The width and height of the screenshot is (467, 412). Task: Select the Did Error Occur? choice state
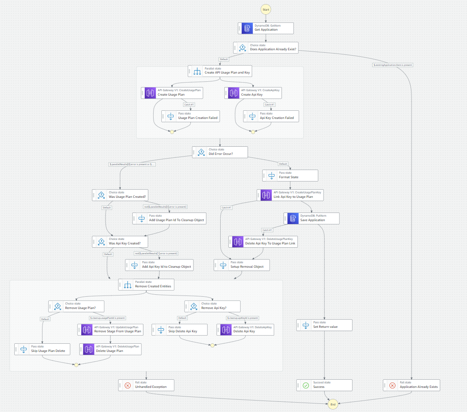(220, 152)
